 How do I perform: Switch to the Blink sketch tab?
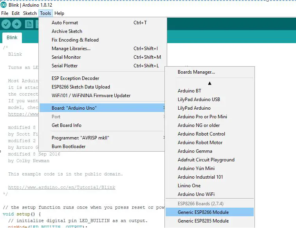[12, 38]
